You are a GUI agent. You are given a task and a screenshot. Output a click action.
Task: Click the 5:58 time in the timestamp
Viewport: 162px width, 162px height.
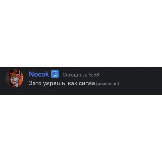94,75
